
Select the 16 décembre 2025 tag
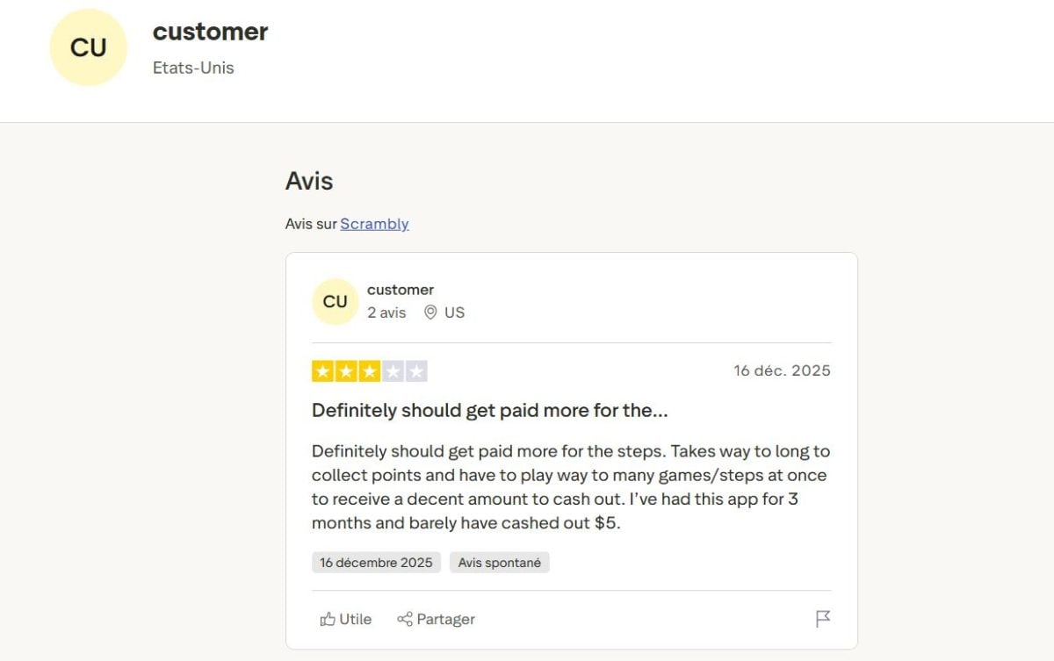pos(376,562)
